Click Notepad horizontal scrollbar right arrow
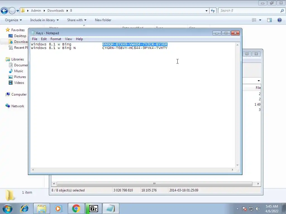This screenshot has width=286, height=214. click(232, 170)
